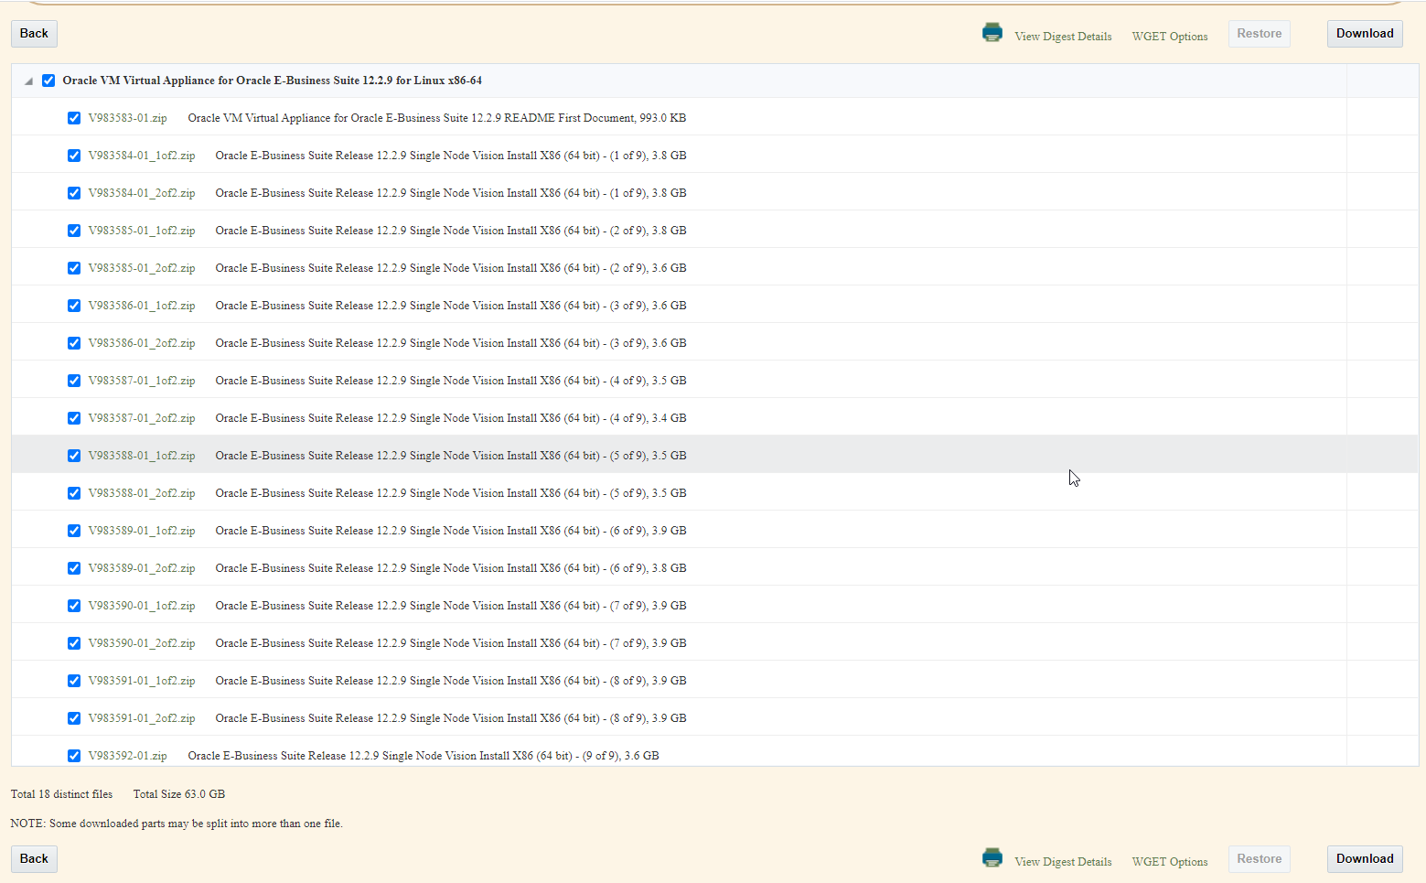
Task: Click the V983584-01_2of2.zip file name
Action: [142, 193]
